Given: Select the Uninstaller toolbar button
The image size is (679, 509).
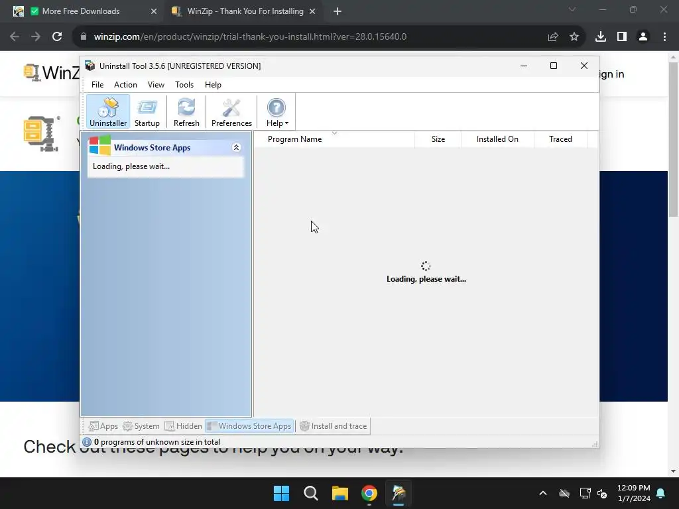Looking at the screenshot, I should pyautogui.click(x=108, y=111).
